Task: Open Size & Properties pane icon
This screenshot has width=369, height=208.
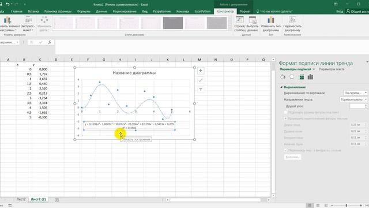Action: pos(301,77)
